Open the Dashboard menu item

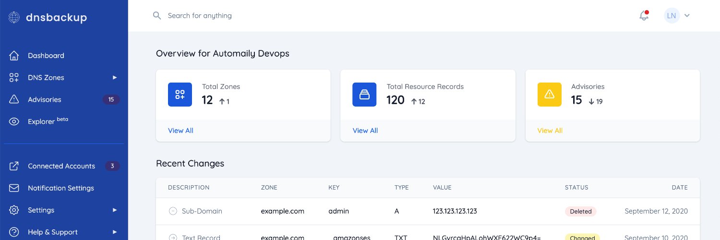[x=64, y=56]
